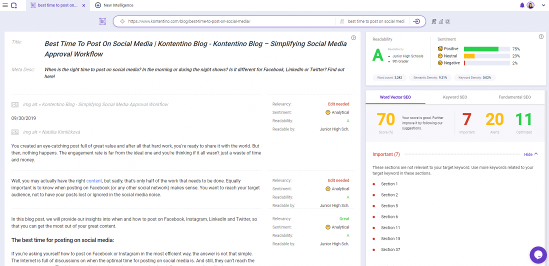Select Section 11 in the Important list

coord(390,227)
